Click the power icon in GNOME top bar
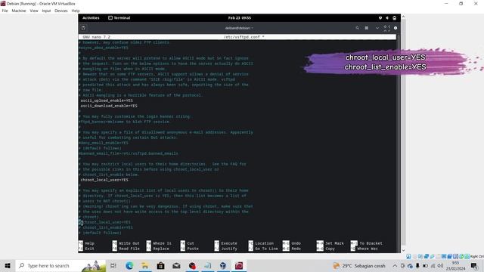The height and width of the screenshot is (272, 484). point(395,18)
